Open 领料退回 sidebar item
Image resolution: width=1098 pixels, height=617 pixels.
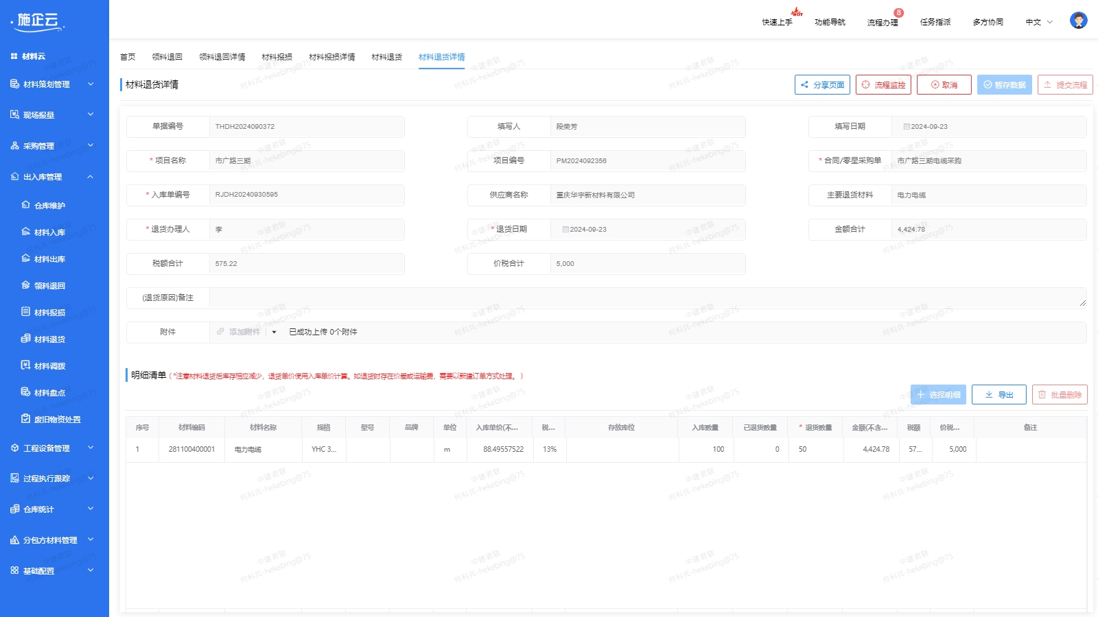click(49, 286)
